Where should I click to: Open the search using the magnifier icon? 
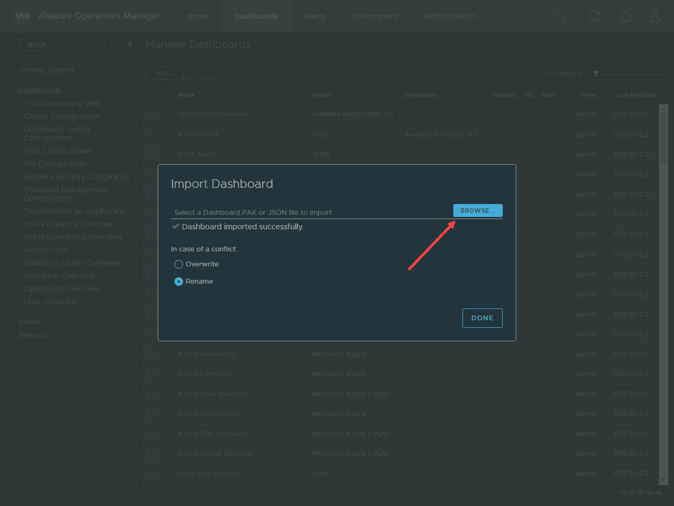click(560, 17)
